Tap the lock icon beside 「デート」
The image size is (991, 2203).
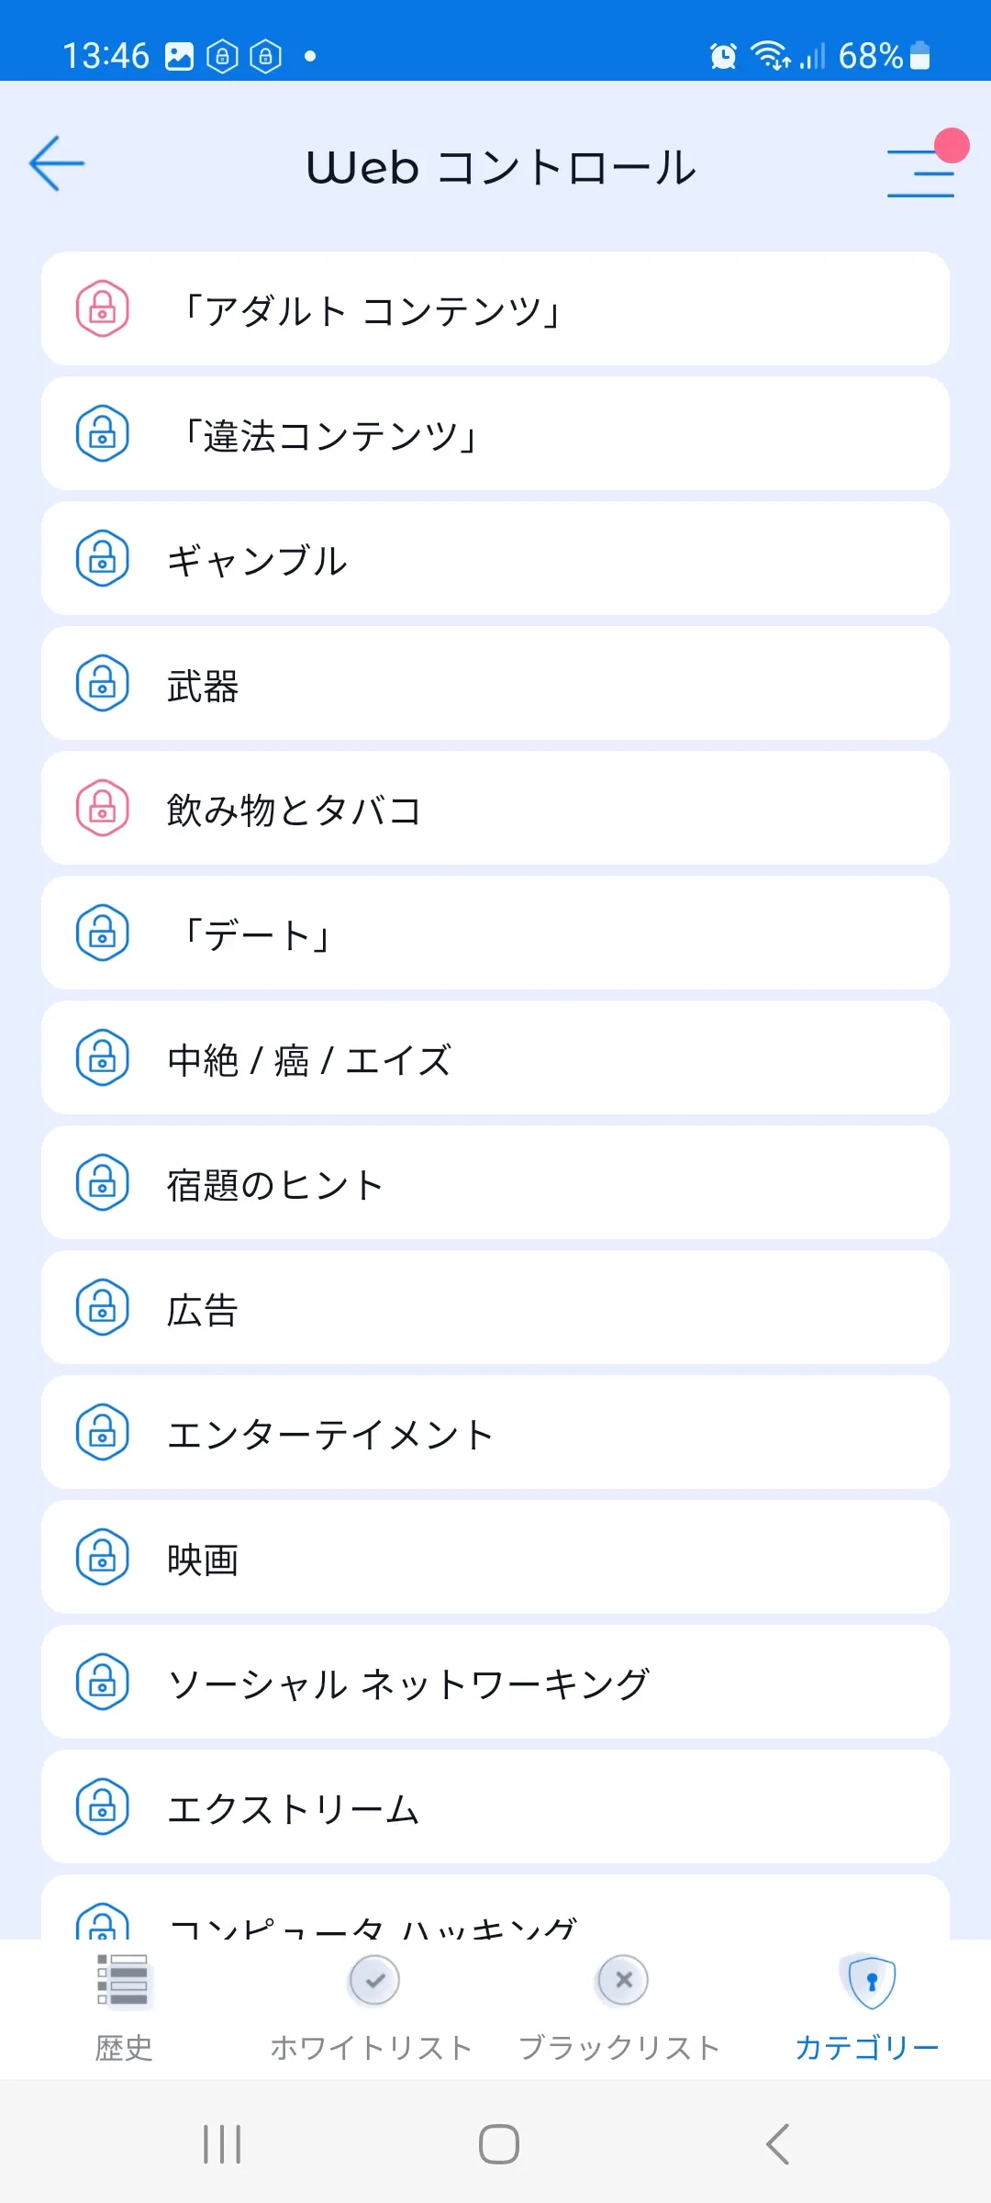[x=102, y=933]
